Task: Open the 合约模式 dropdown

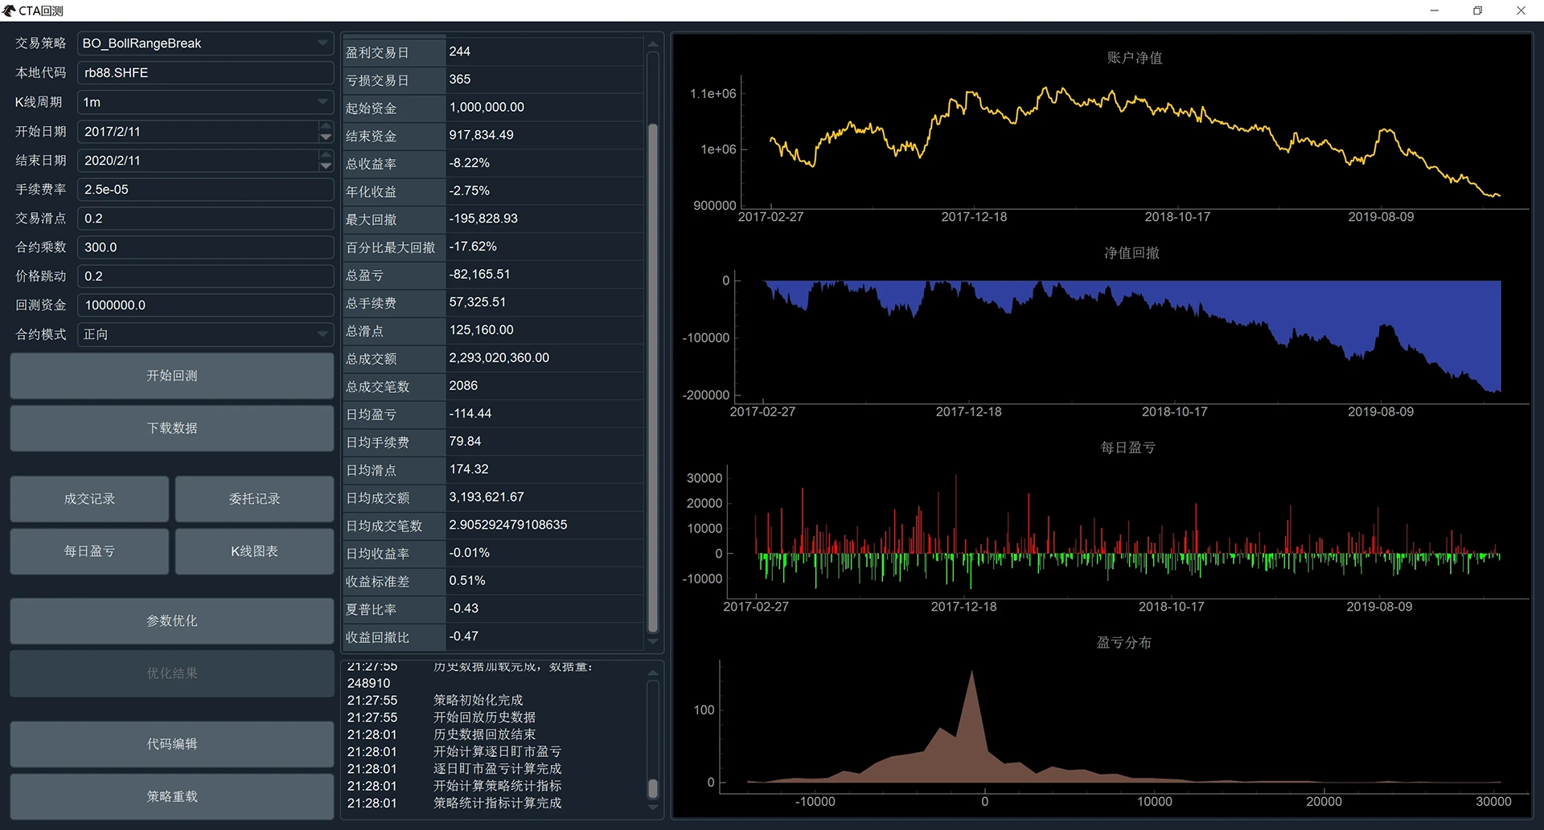Action: point(205,334)
